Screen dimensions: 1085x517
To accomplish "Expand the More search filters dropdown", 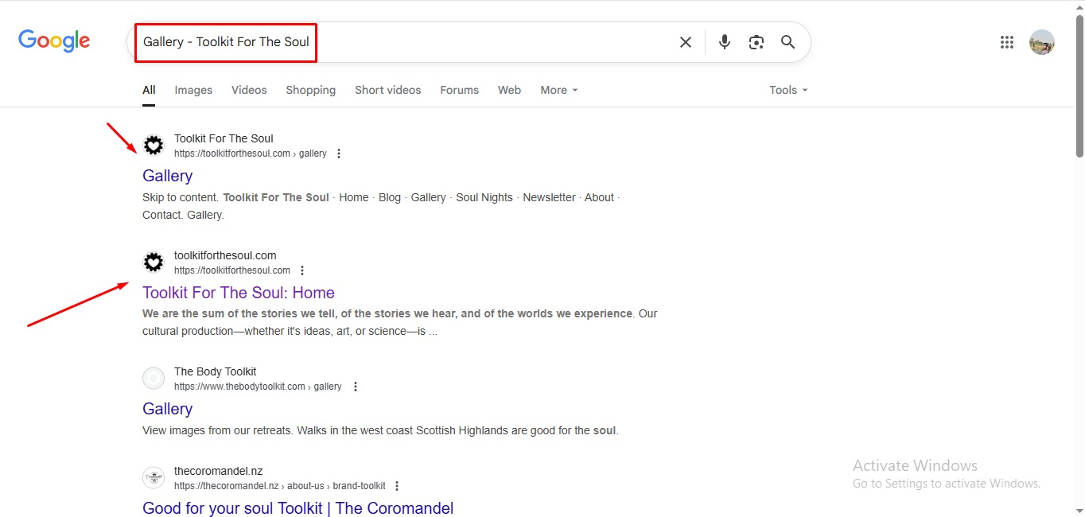I will coord(558,90).
